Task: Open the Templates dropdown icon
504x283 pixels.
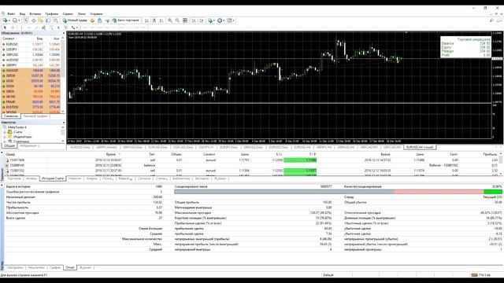Action: 231,20
